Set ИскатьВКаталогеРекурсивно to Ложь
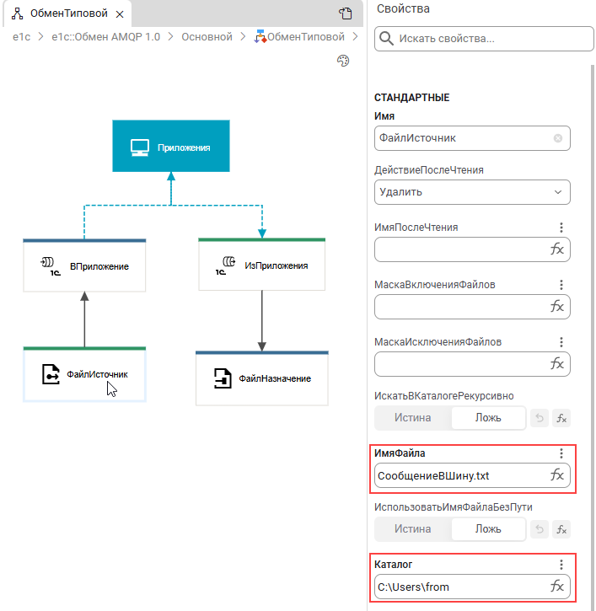This screenshot has height=611, width=596. [x=488, y=417]
